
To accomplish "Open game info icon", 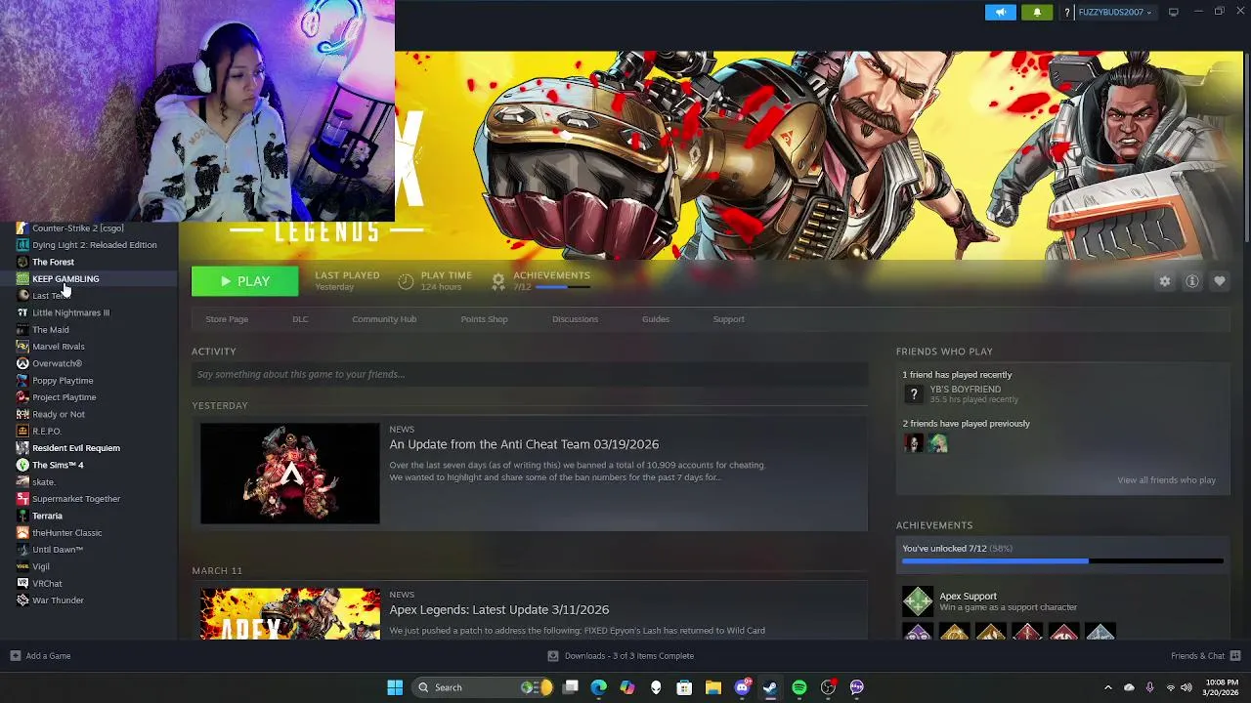I will (1191, 281).
